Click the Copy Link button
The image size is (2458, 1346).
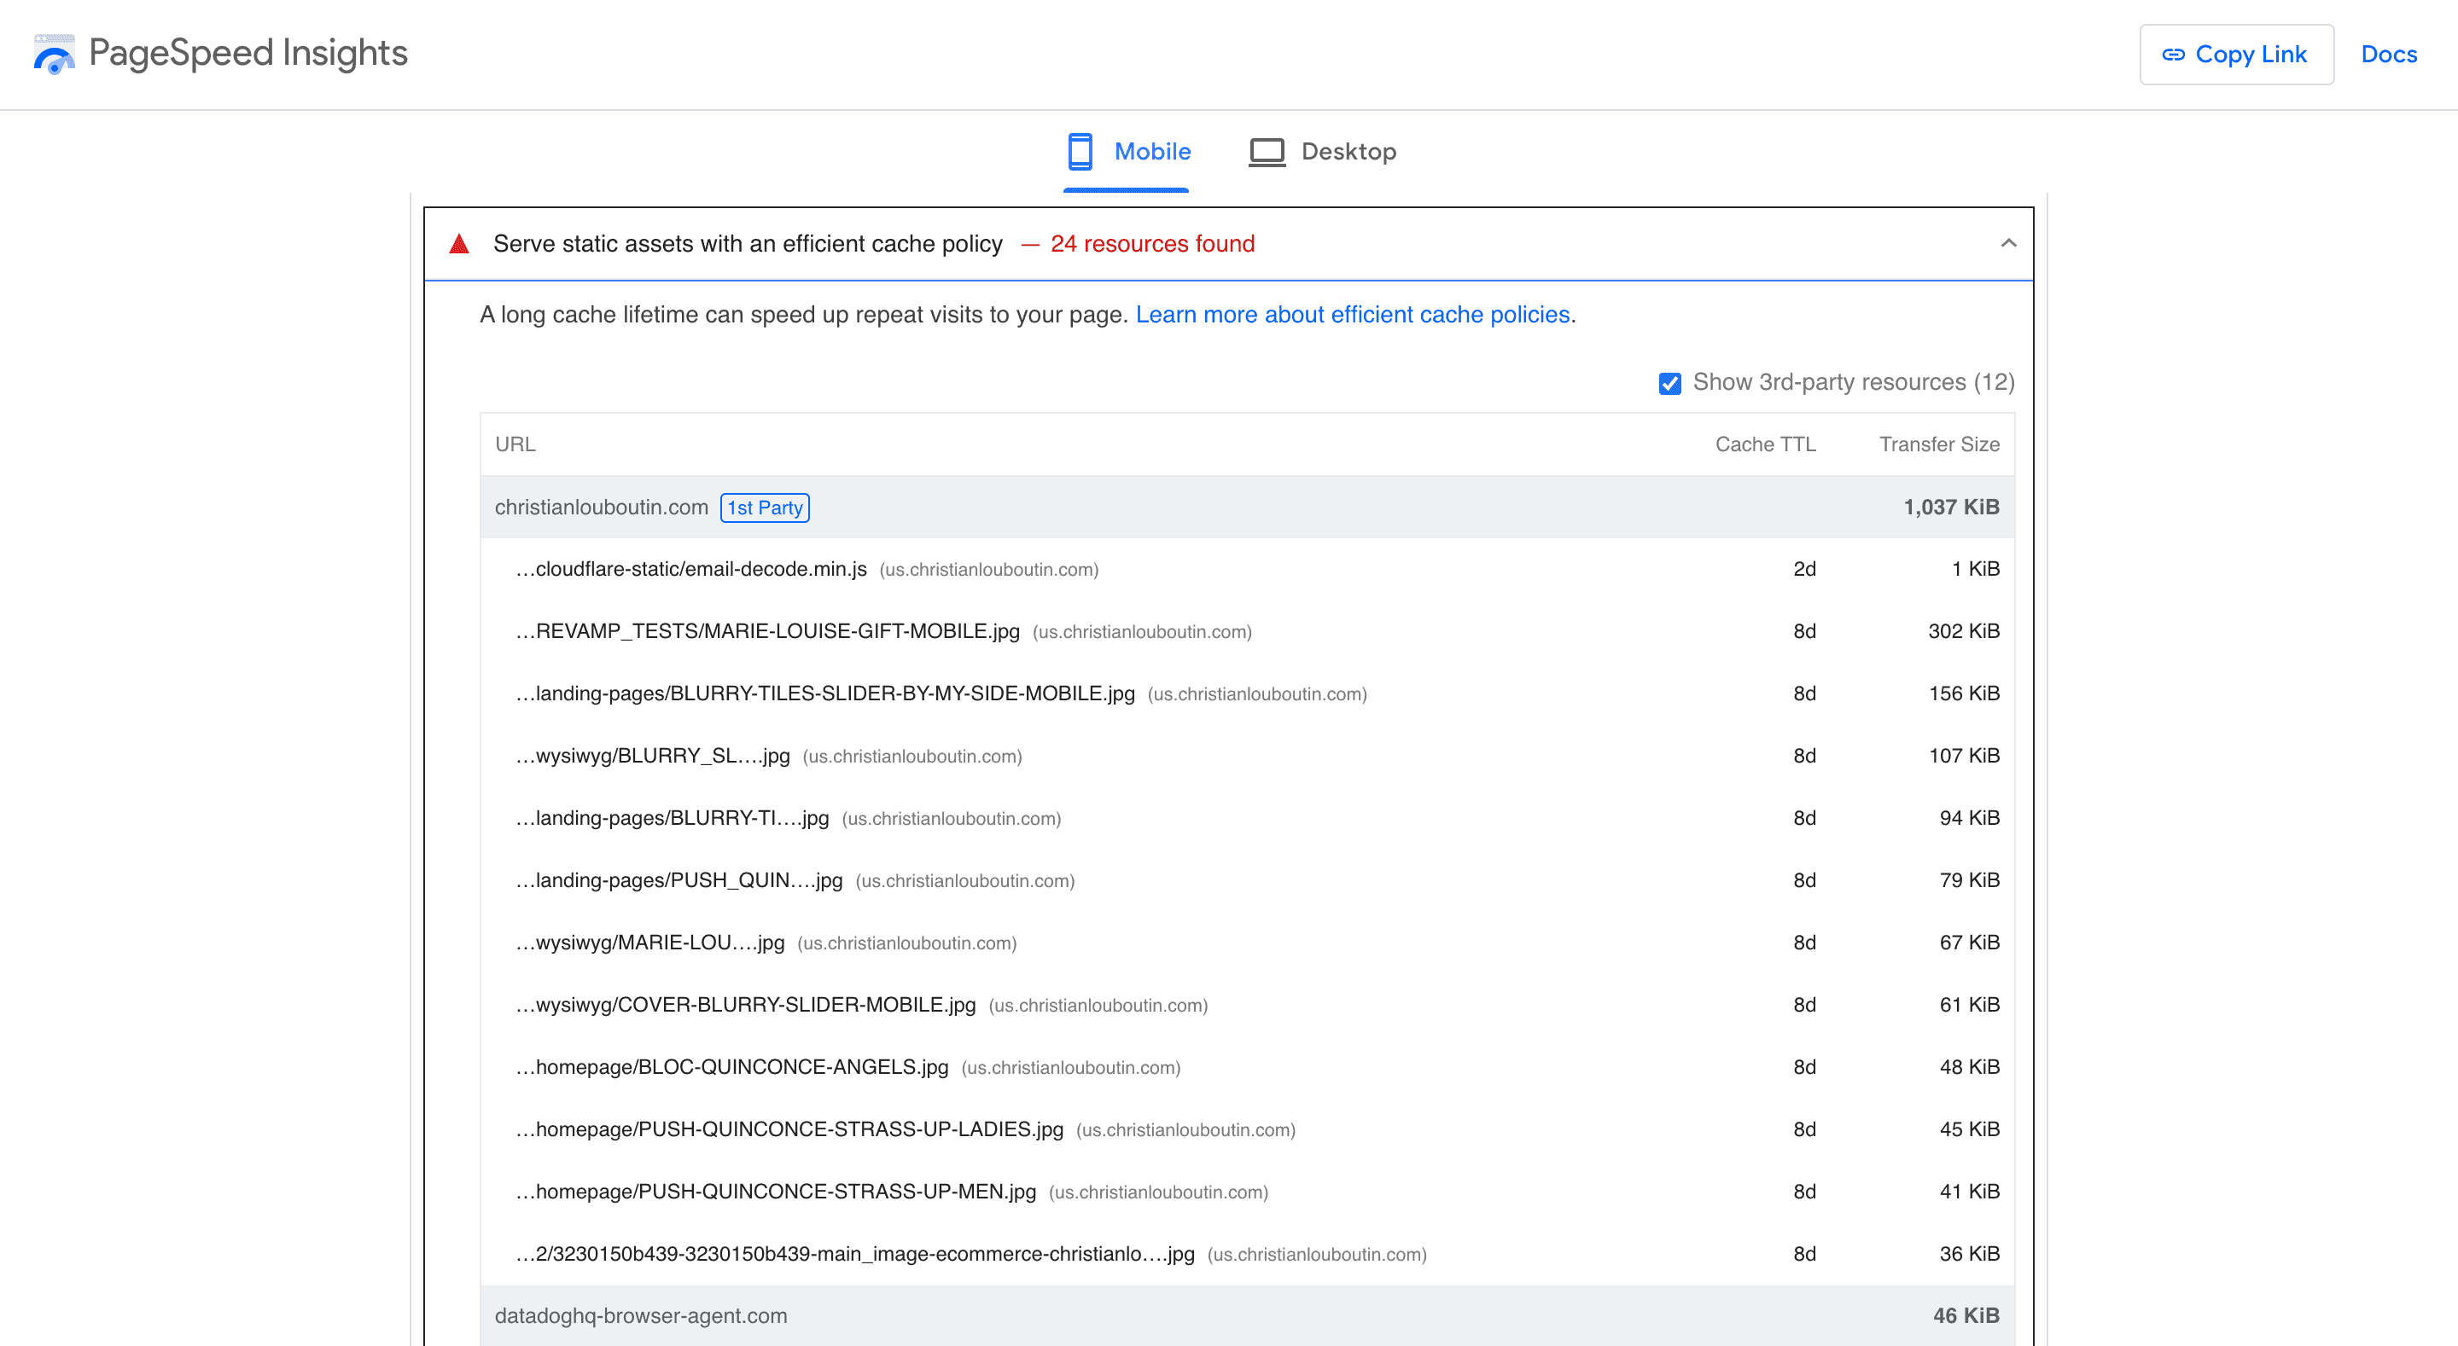(2237, 55)
